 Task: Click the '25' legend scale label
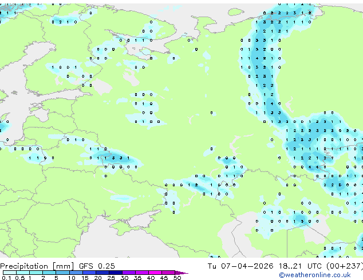[111, 278]
